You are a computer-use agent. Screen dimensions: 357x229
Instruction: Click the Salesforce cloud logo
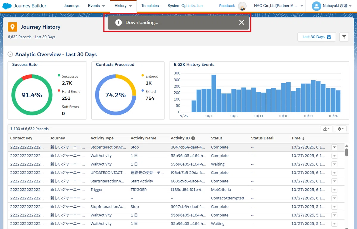7,6
